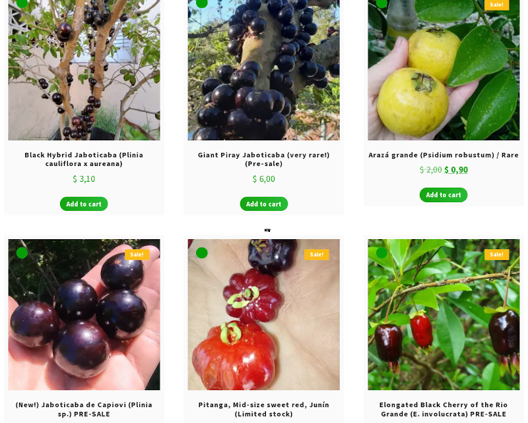The width and height of the screenshot is (528, 423).
Task: View yellow Arazá grande fruit photo
Action: (x=444, y=70)
